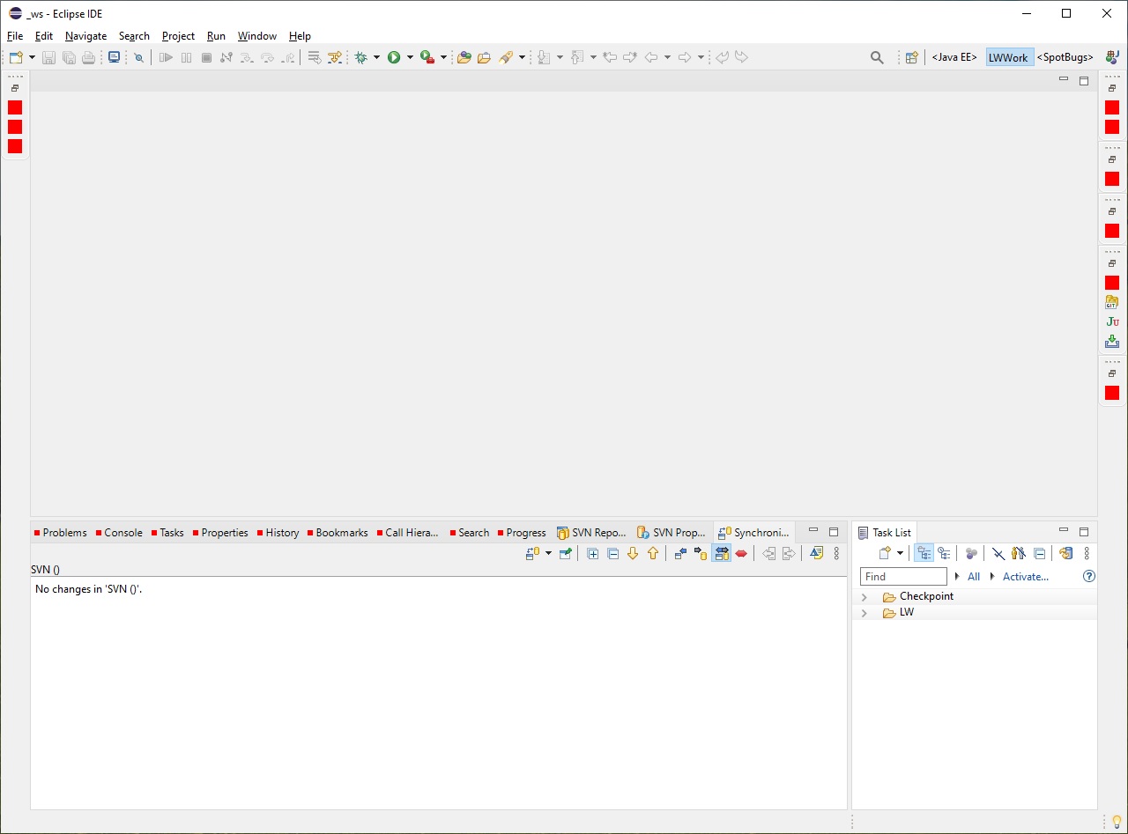
Task: Click the Git icon in right trim bar
Action: click(1112, 302)
